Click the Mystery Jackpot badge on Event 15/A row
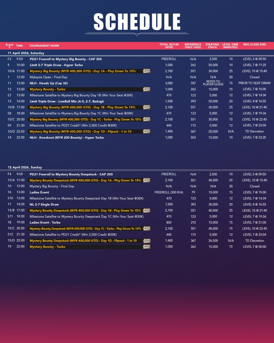The image size is (274, 343). pos(146,180)
